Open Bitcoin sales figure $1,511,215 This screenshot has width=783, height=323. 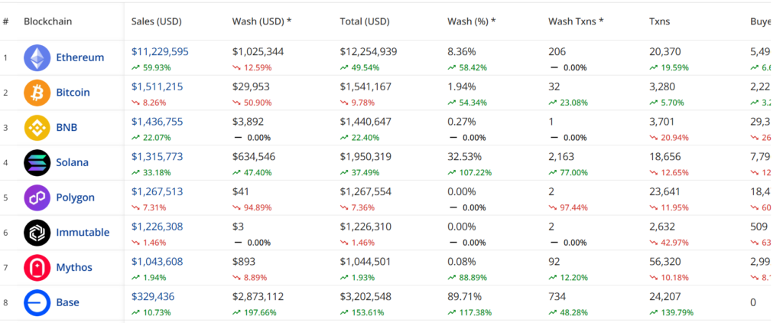point(157,86)
